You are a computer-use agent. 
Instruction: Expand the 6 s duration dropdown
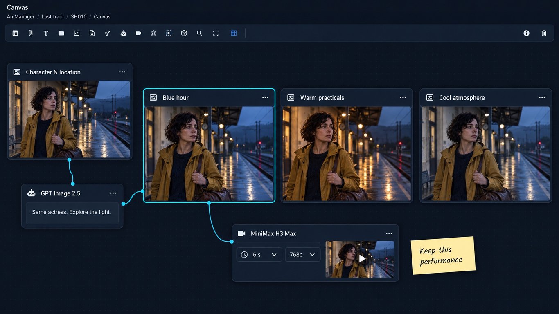click(x=259, y=255)
